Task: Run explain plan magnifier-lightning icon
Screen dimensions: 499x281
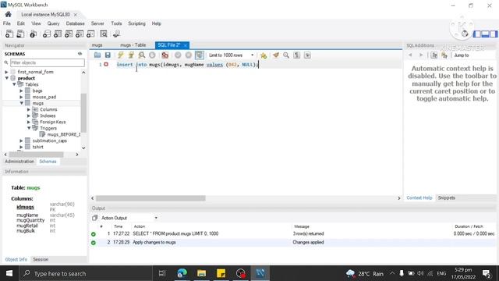Action: pyautogui.click(x=142, y=55)
